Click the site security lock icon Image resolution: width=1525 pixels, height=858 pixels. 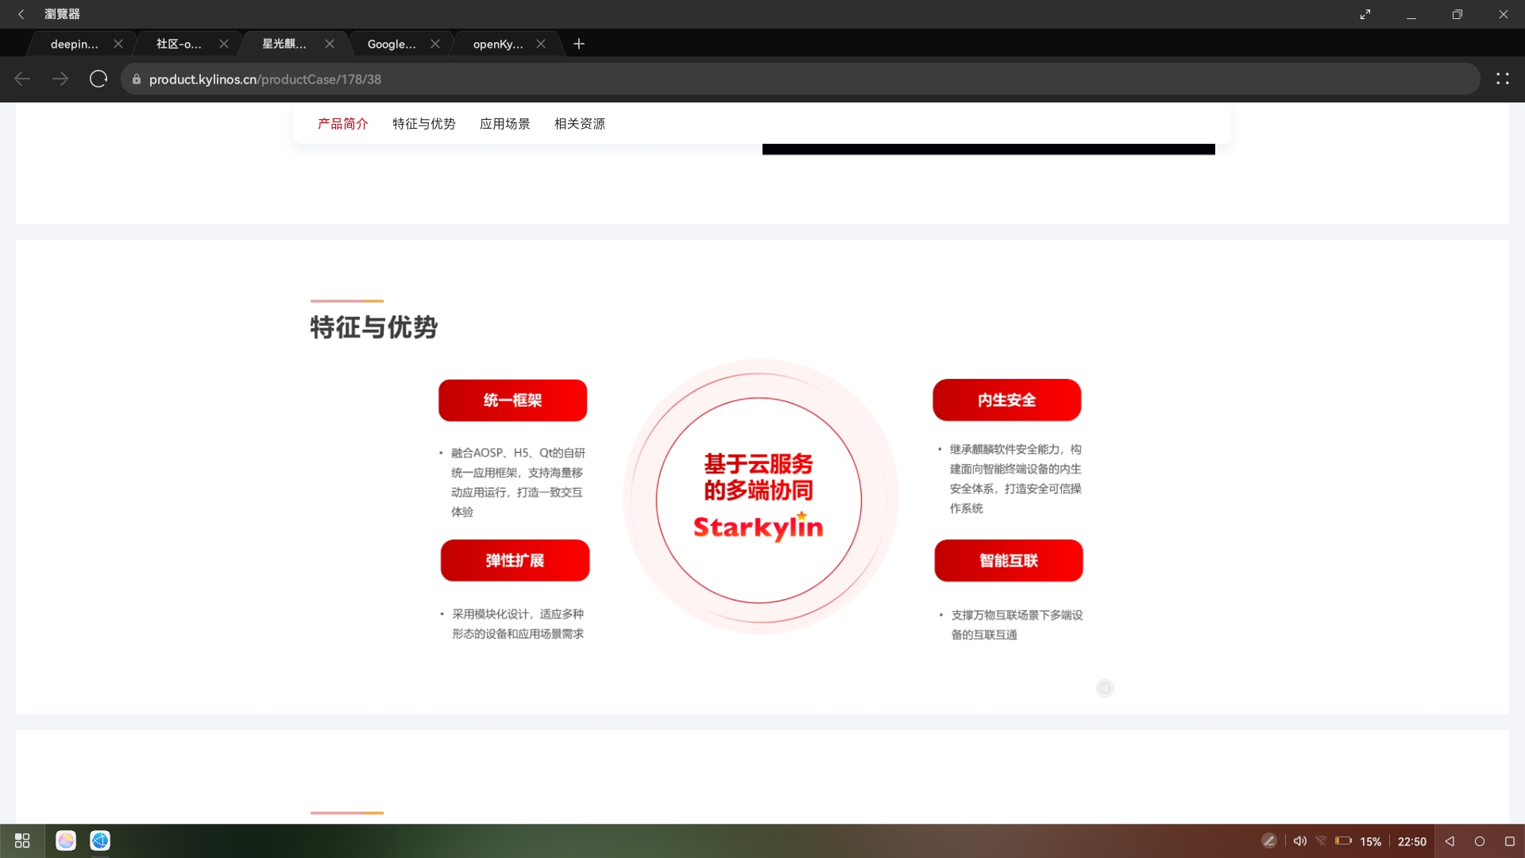(x=135, y=79)
